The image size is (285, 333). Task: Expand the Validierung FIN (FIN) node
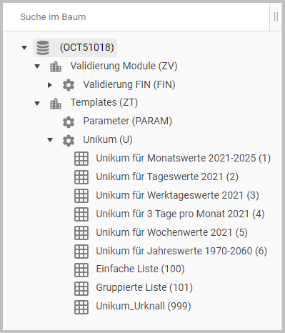pyautogui.click(x=50, y=85)
